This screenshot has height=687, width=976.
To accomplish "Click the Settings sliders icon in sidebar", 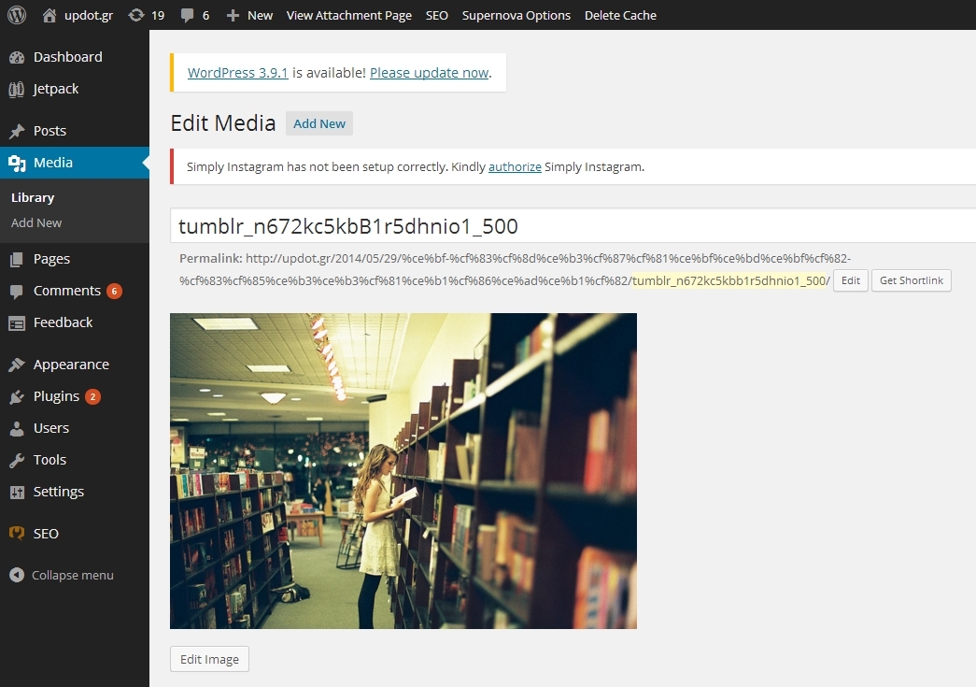I will (x=17, y=492).
